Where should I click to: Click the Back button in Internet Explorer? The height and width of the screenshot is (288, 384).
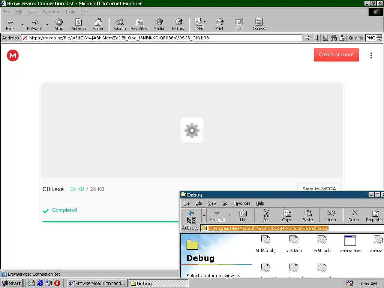[10, 24]
